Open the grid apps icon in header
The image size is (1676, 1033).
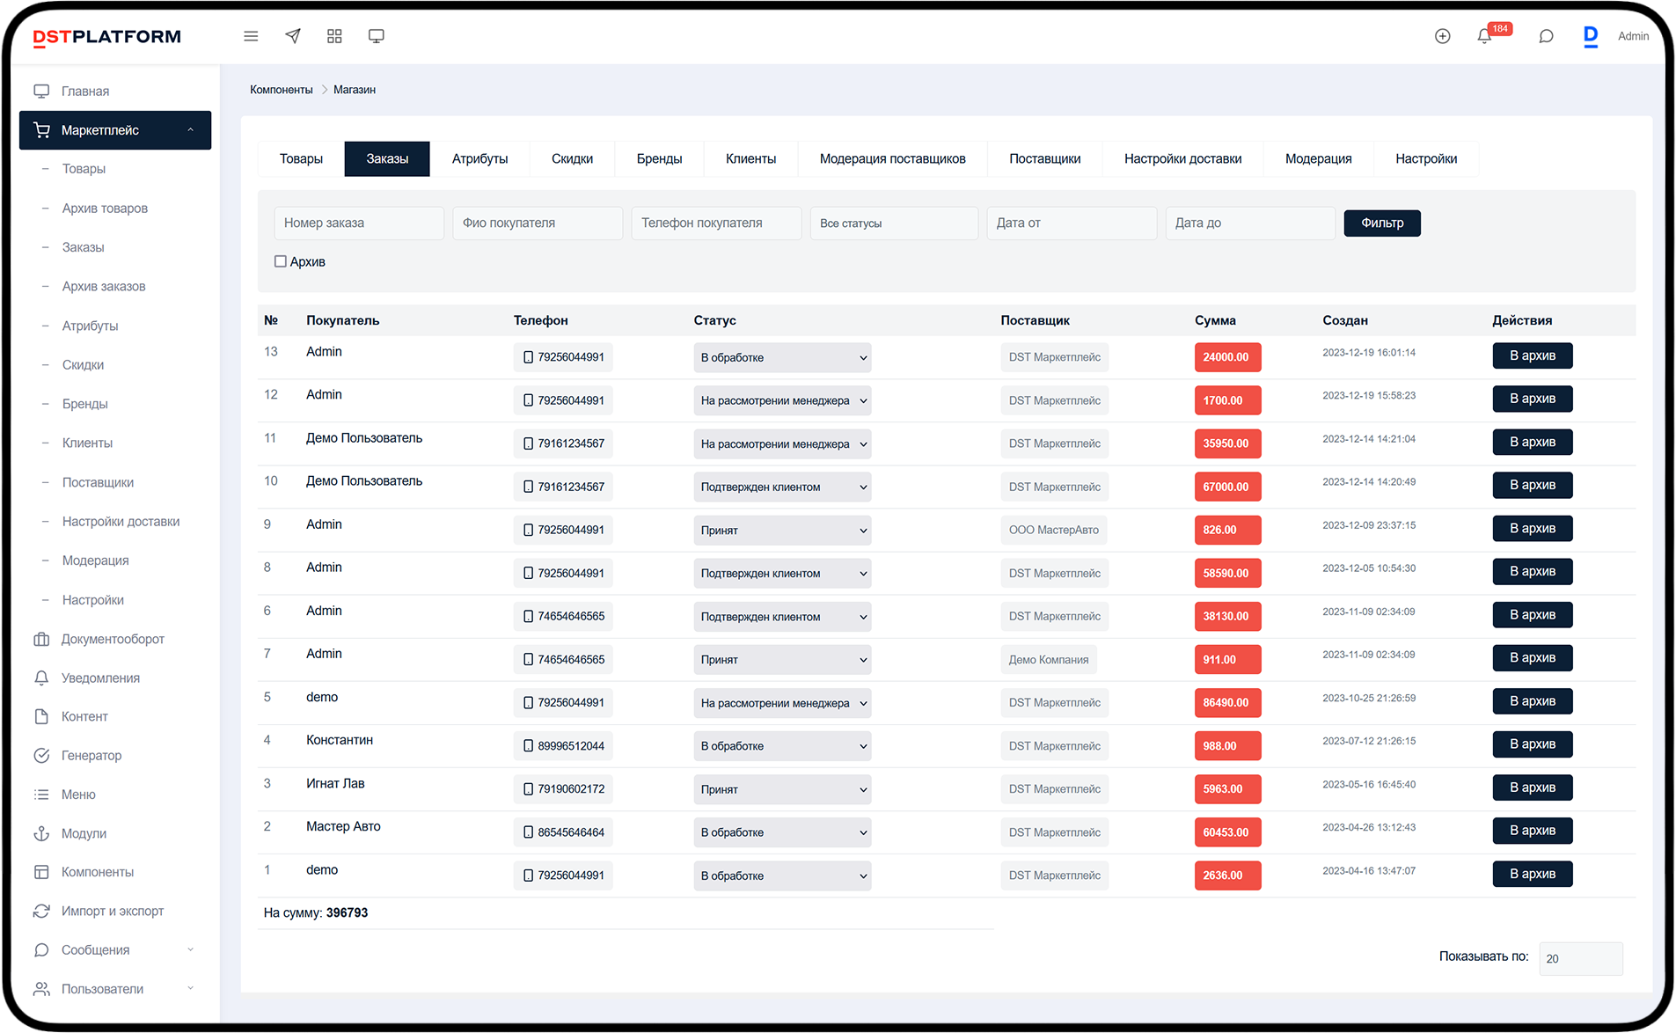pyautogui.click(x=334, y=36)
